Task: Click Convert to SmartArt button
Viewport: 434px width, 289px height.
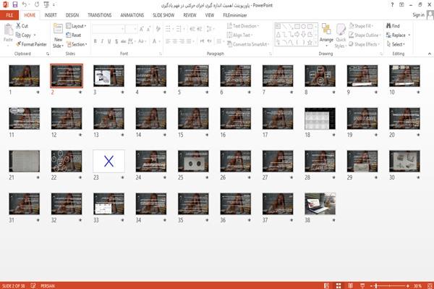Action: [248, 44]
